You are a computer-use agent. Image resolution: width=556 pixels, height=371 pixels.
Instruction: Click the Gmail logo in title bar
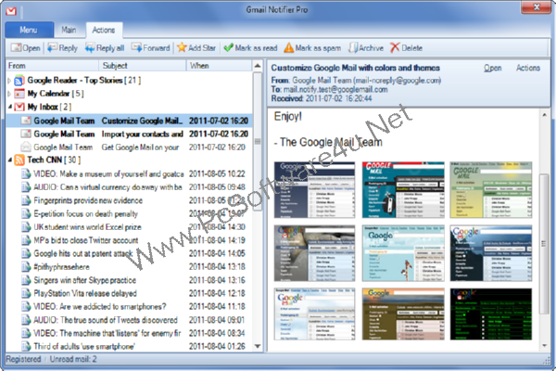pyautogui.click(x=11, y=11)
